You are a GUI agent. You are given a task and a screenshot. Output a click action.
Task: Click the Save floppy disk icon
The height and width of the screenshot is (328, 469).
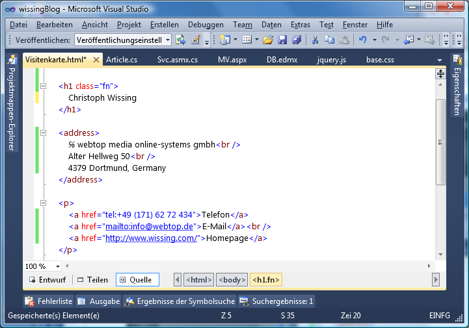pos(282,40)
